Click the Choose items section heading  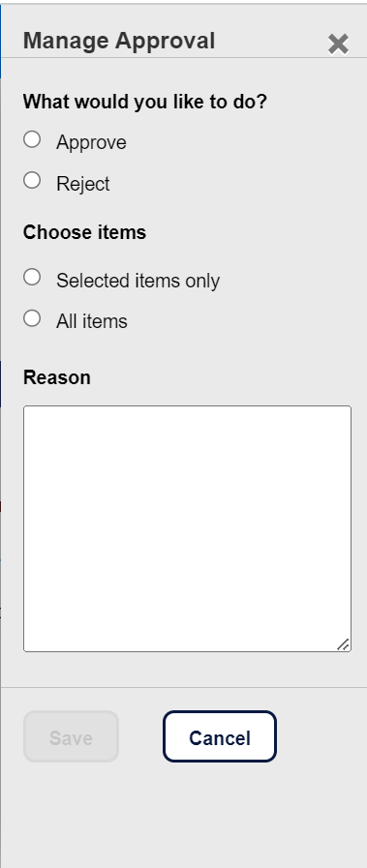coord(84,232)
